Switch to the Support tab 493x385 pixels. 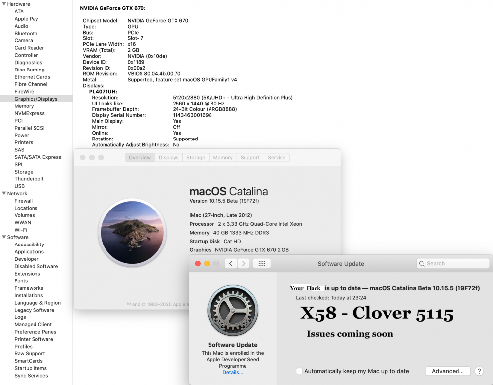[250, 157]
